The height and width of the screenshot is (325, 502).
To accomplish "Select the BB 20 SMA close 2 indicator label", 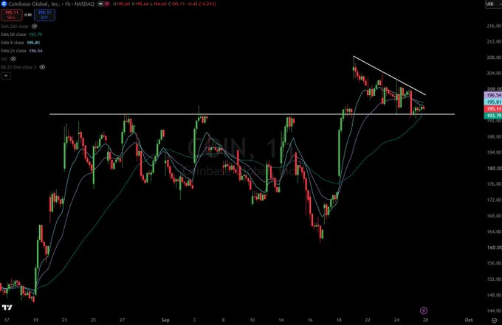I will [x=18, y=67].
